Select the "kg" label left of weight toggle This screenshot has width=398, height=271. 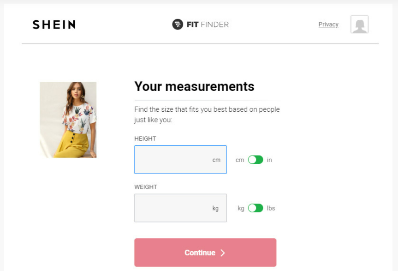241,208
